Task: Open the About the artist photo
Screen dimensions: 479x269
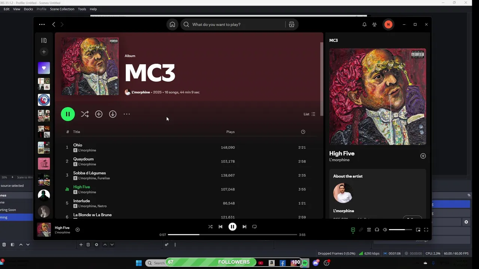Action: click(343, 193)
